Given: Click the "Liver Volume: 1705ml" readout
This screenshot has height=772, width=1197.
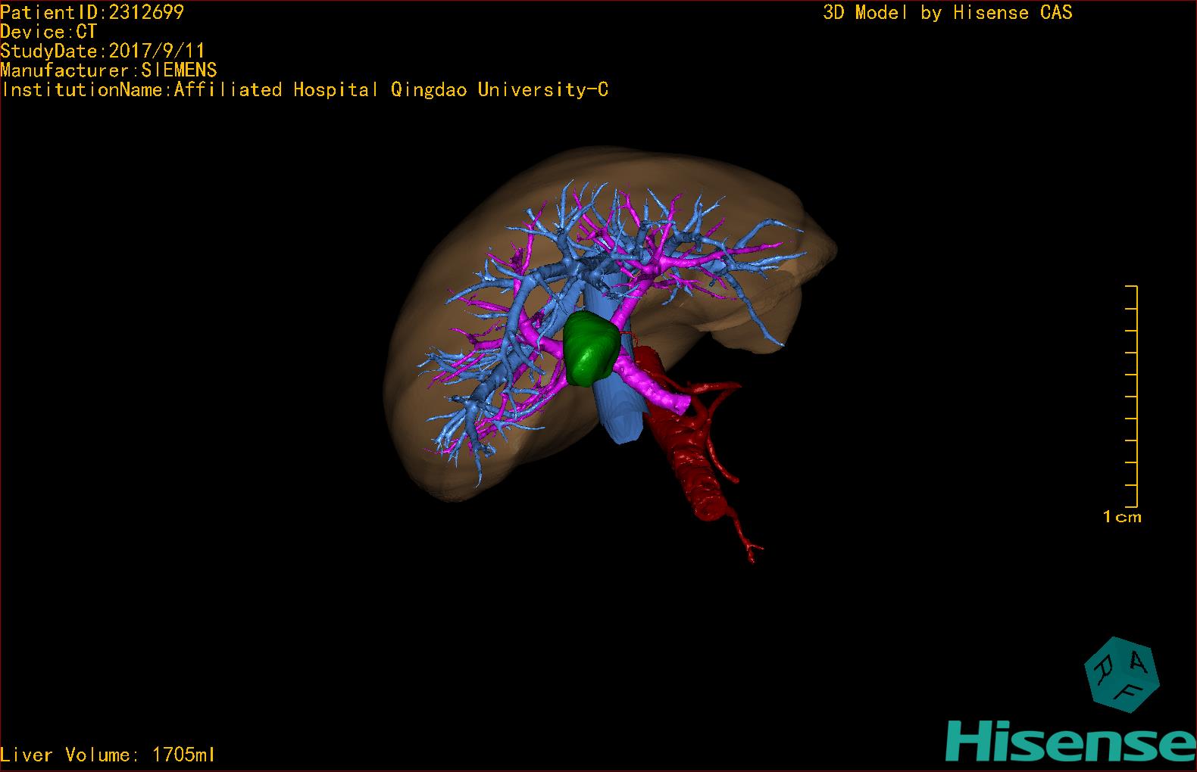Looking at the screenshot, I should [x=108, y=755].
